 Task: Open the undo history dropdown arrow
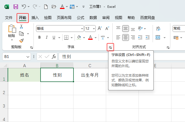tap(28, 6)
